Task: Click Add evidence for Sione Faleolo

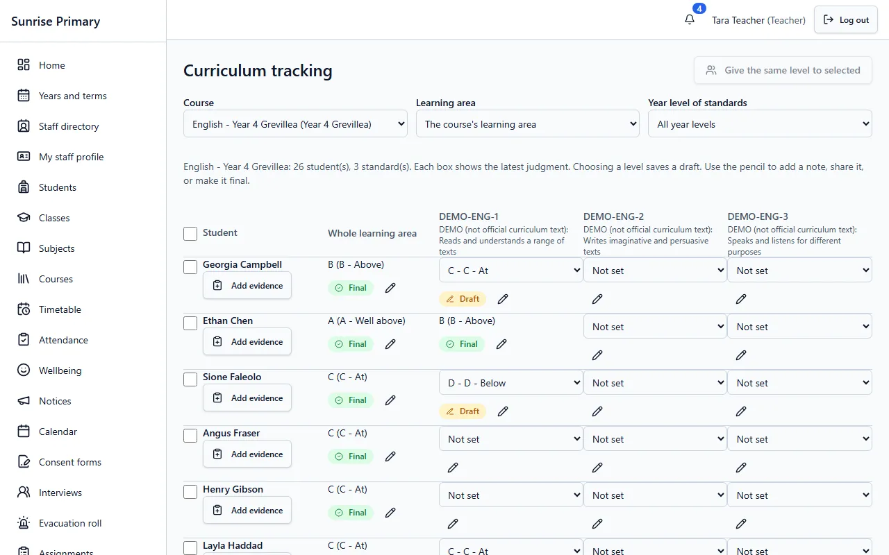Action: coord(247,398)
